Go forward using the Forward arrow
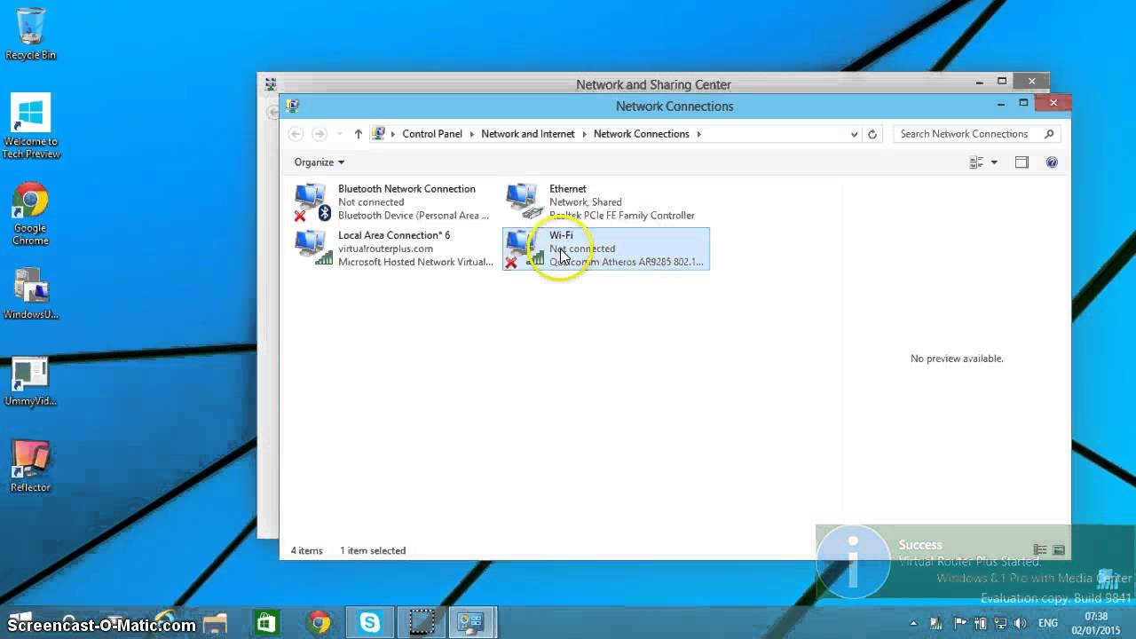1136x639 pixels. click(x=319, y=134)
